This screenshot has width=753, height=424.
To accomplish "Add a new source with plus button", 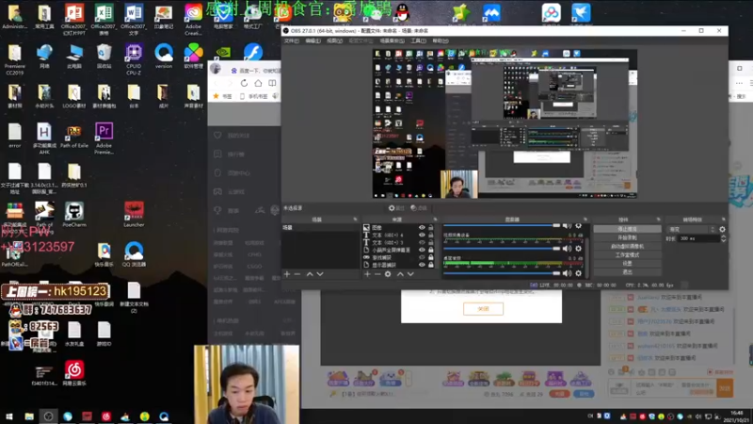I will click(x=367, y=274).
